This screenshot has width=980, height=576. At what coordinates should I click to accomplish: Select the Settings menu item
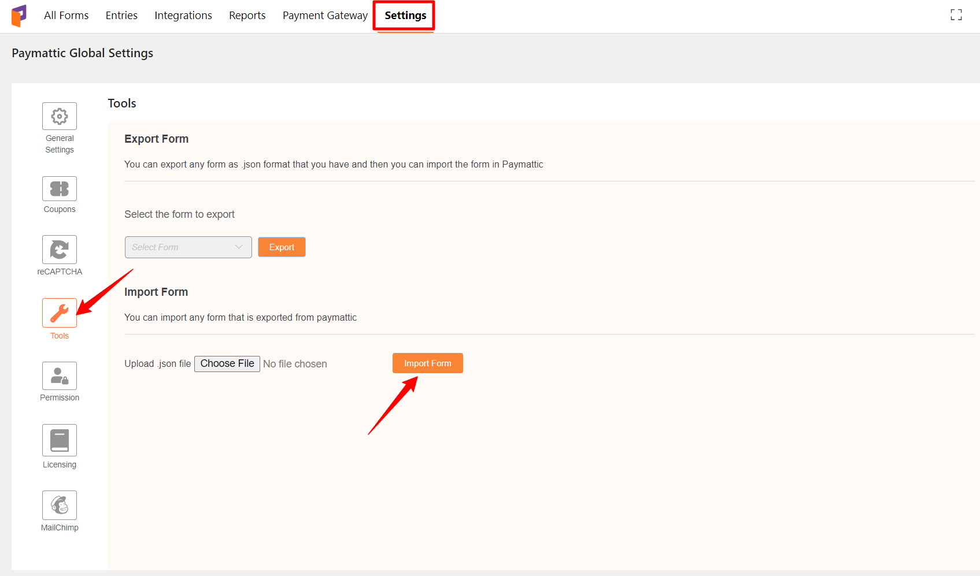pos(405,16)
